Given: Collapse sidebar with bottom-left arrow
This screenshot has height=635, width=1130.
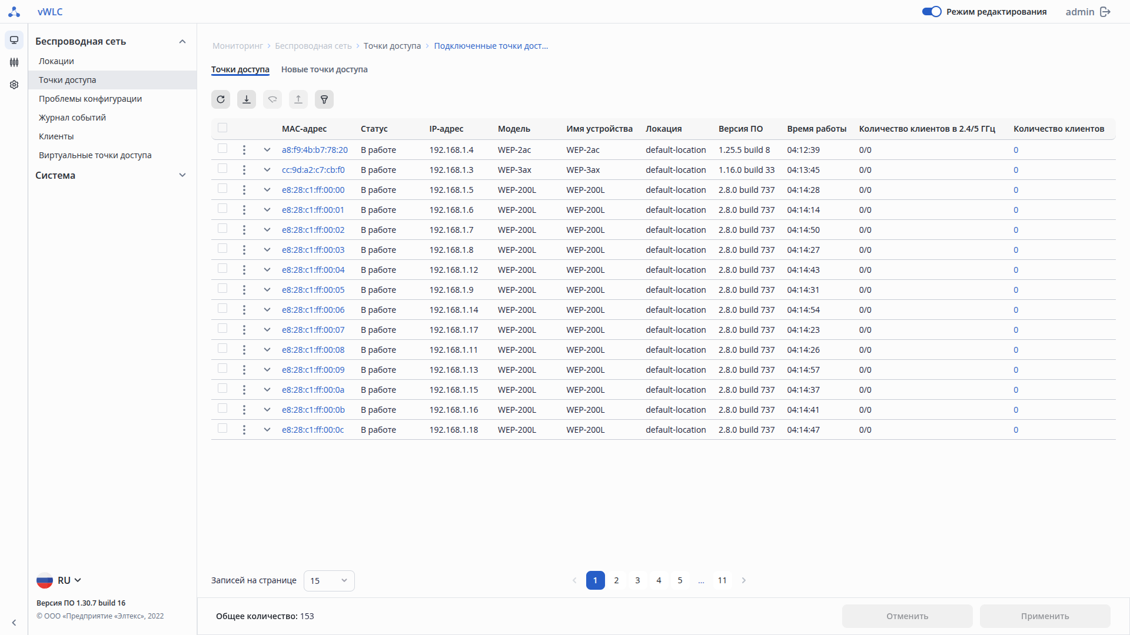Looking at the screenshot, I should (14, 623).
